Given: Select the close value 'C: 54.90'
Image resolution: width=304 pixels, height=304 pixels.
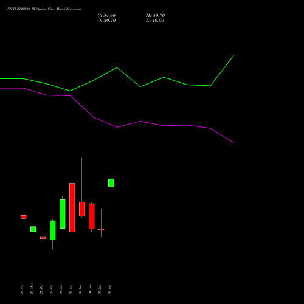Looking at the screenshot, I should tap(106, 16).
